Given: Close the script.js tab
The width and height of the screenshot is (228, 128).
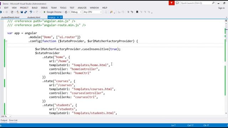Looking at the screenshot, I should coord(61,17).
